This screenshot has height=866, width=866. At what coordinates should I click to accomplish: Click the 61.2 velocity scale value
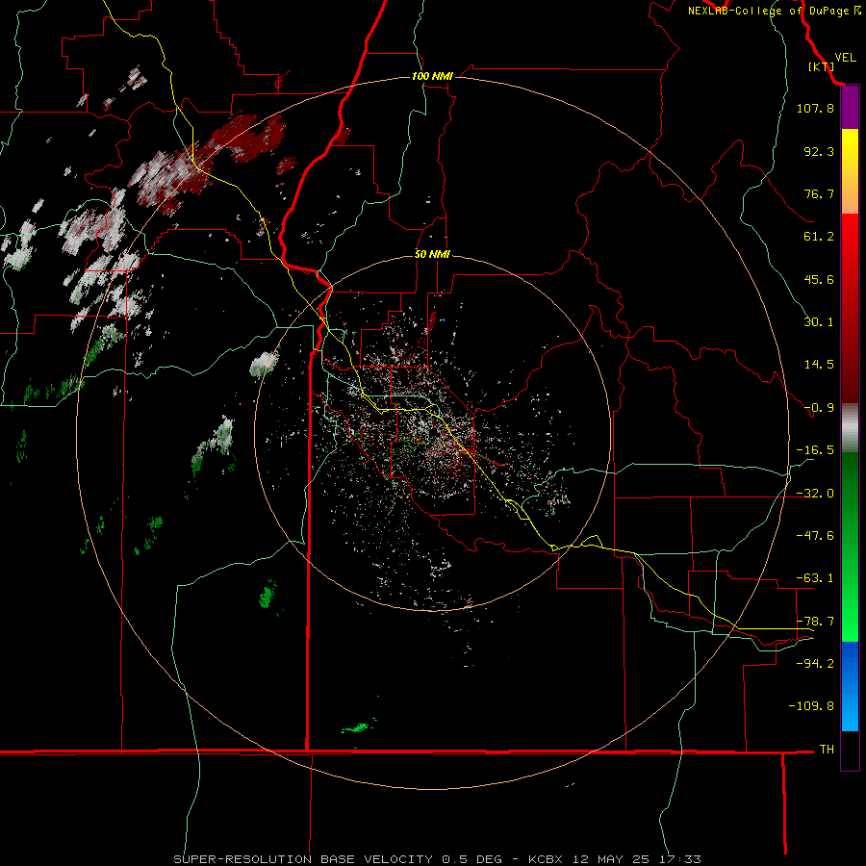click(x=819, y=237)
